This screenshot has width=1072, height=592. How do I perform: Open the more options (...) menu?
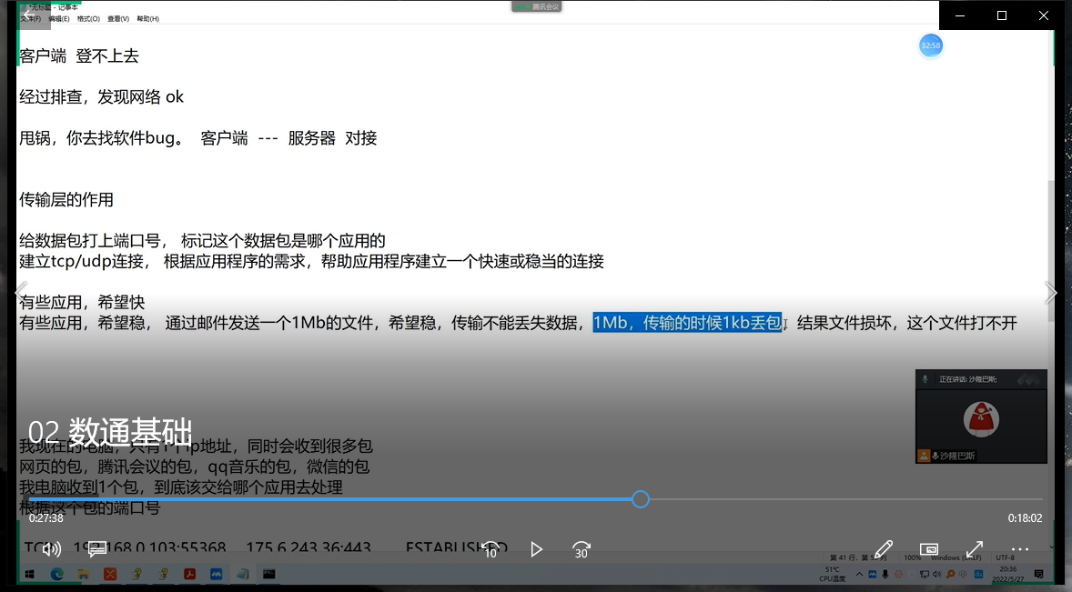(1019, 549)
